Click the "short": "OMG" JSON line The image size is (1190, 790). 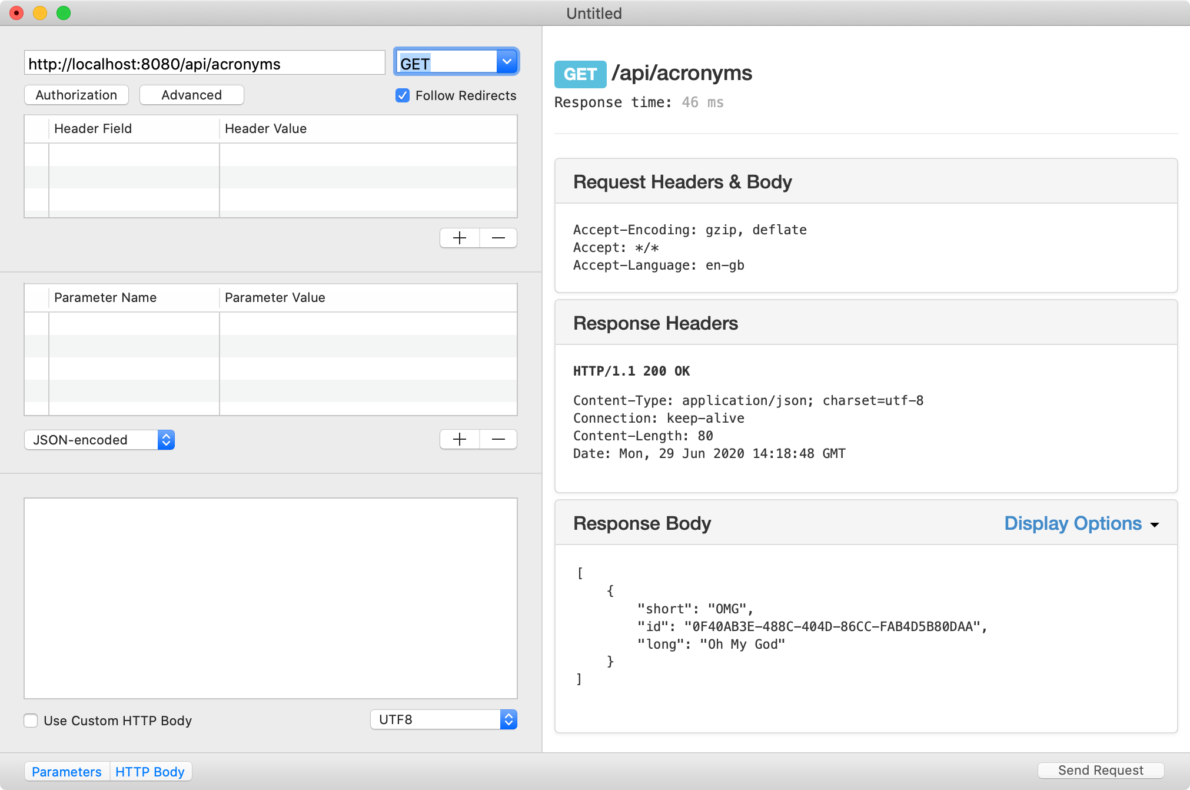pos(696,609)
